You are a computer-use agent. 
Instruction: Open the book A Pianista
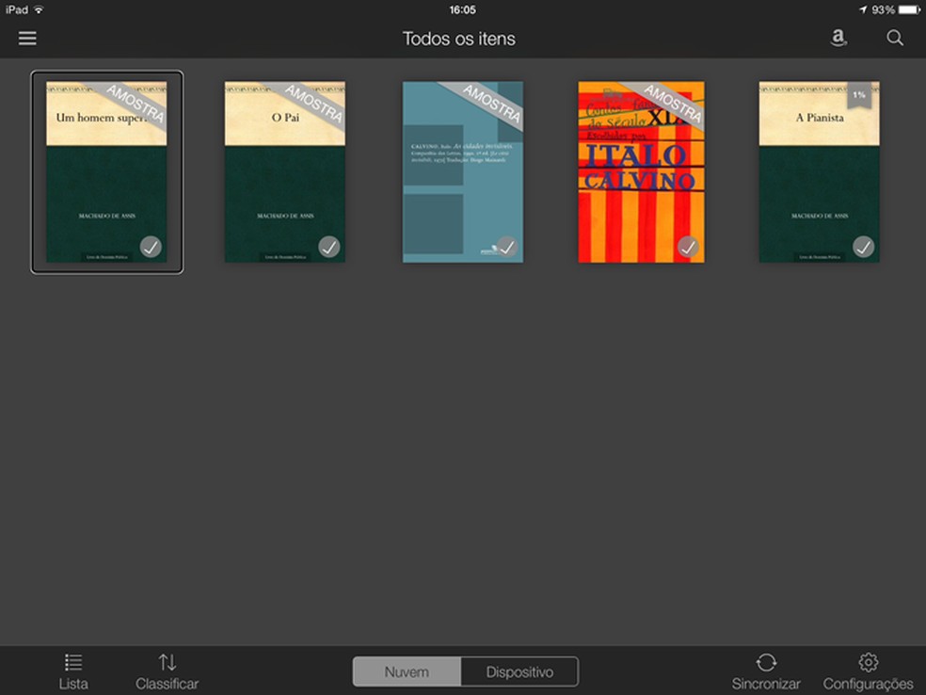(x=819, y=172)
